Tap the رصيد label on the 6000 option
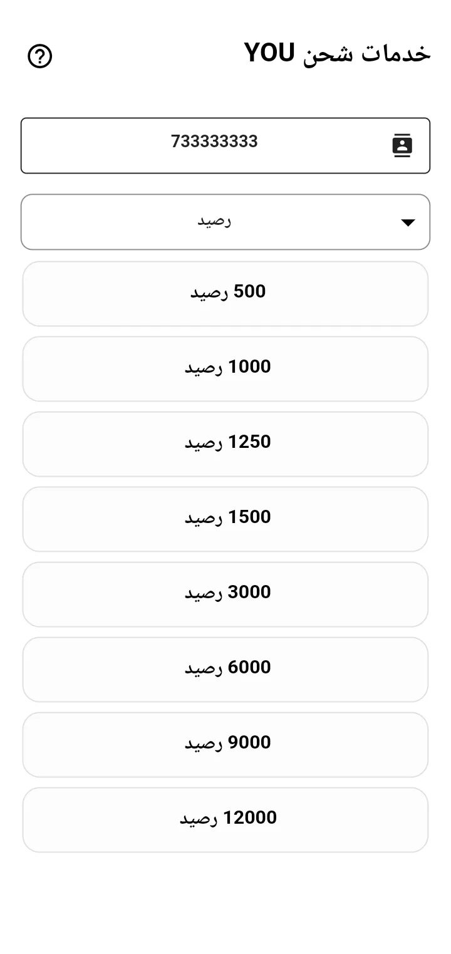This screenshot has width=451, height=954. pos(204,668)
